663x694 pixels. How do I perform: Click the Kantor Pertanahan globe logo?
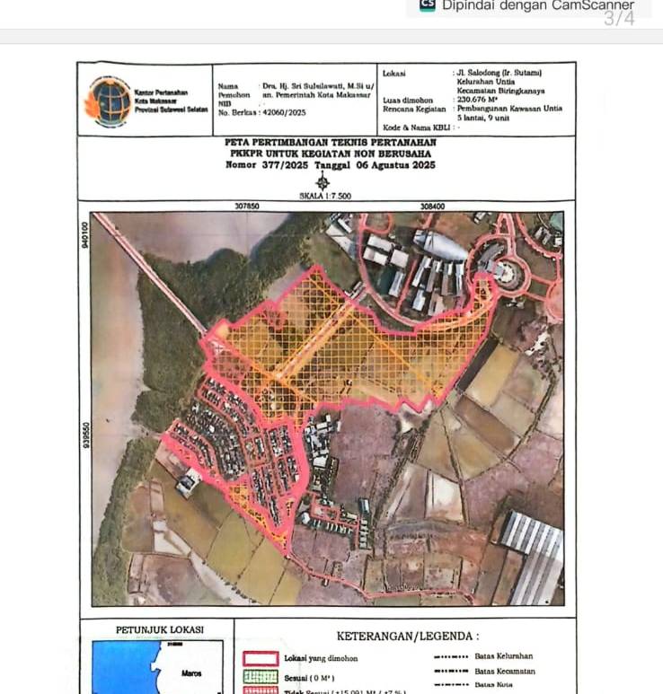[x=108, y=99]
